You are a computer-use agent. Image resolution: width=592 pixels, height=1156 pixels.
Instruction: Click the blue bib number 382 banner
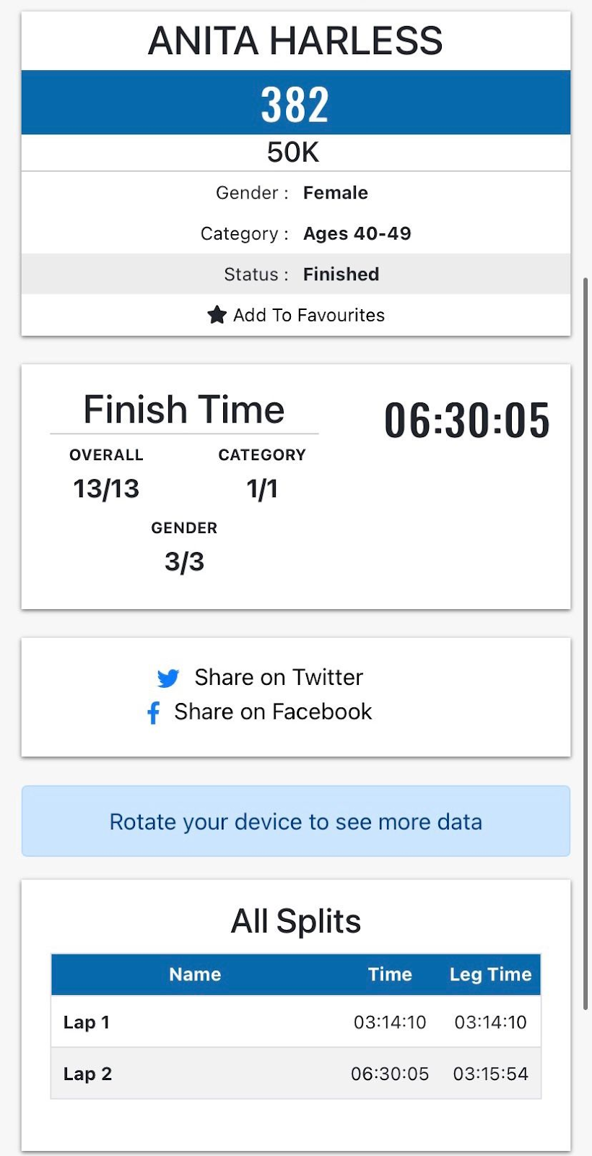pyautogui.click(x=296, y=103)
